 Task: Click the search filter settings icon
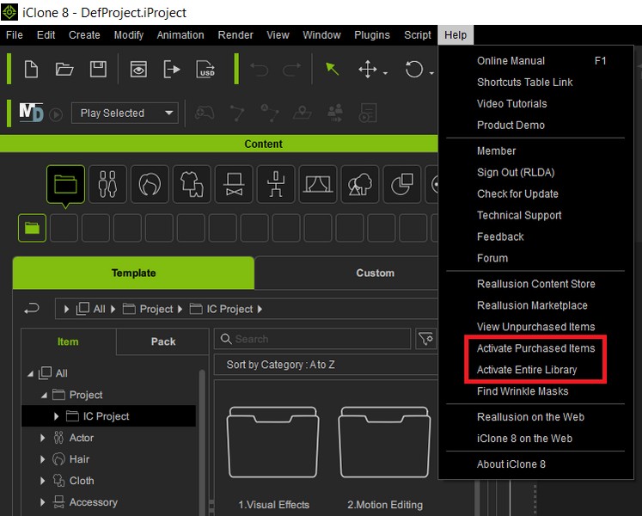pyautogui.click(x=425, y=339)
